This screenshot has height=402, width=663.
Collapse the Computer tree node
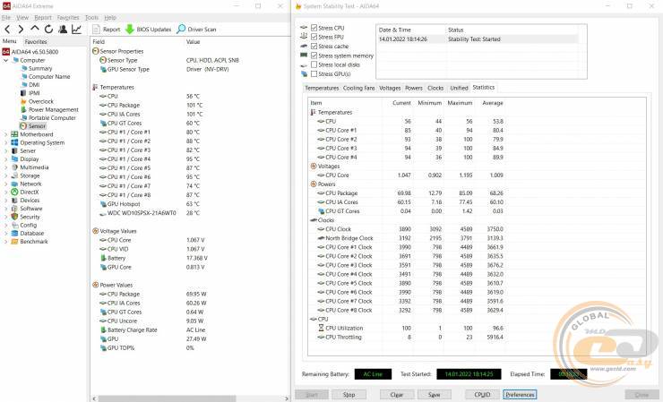(5, 61)
